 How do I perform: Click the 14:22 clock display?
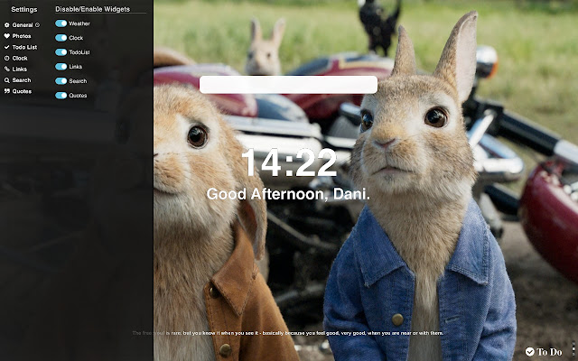point(289,162)
